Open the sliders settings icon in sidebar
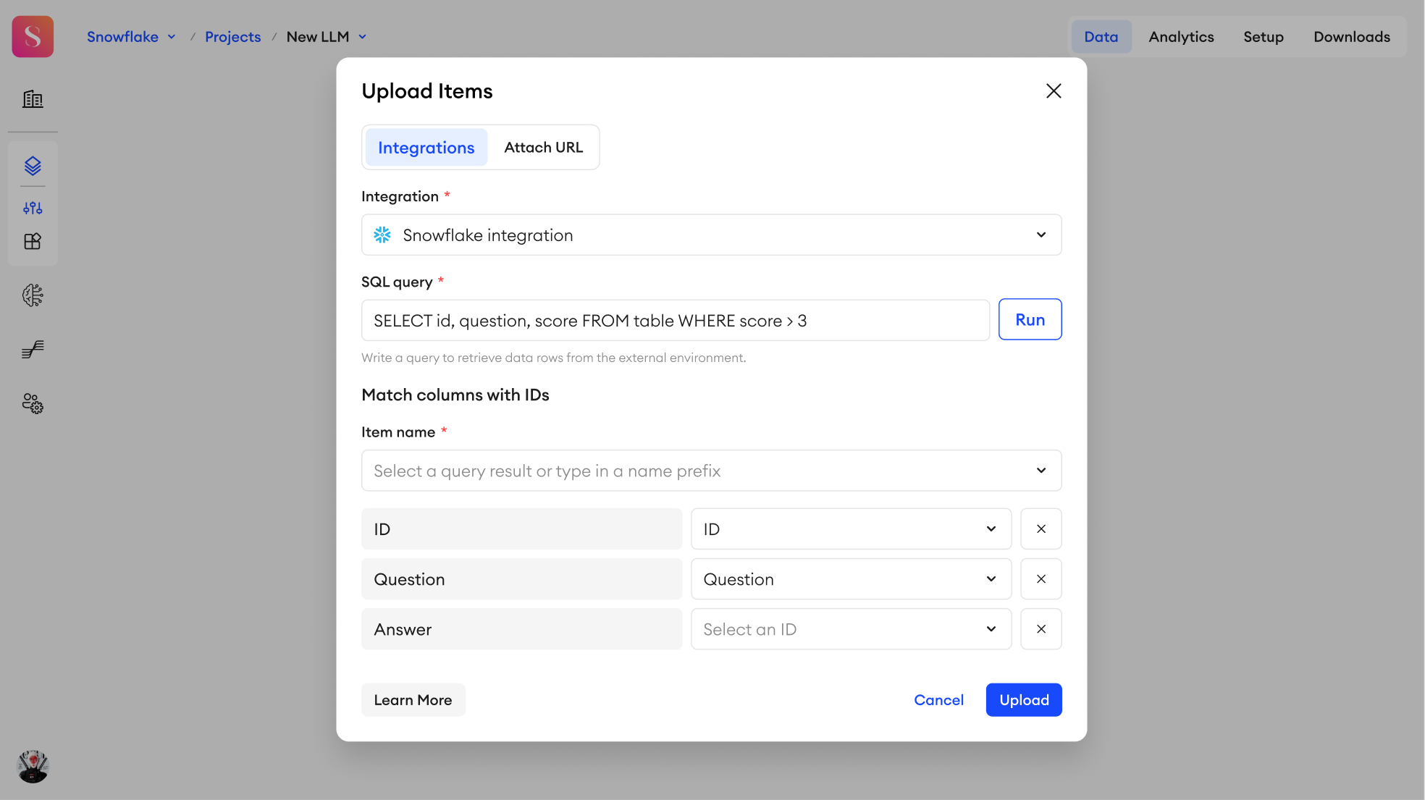 pyautogui.click(x=33, y=209)
